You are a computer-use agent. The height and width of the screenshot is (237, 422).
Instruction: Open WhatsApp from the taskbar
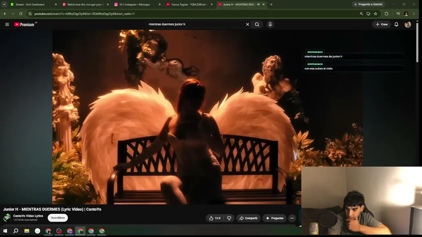[38, 231]
